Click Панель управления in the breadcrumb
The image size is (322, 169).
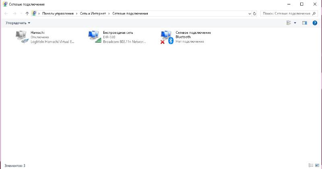(58, 14)
